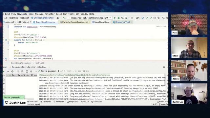Image resolution: width=210 pixels, height=118 pixels.
Task: Open the Edit menu
Action: pos(7,14)
